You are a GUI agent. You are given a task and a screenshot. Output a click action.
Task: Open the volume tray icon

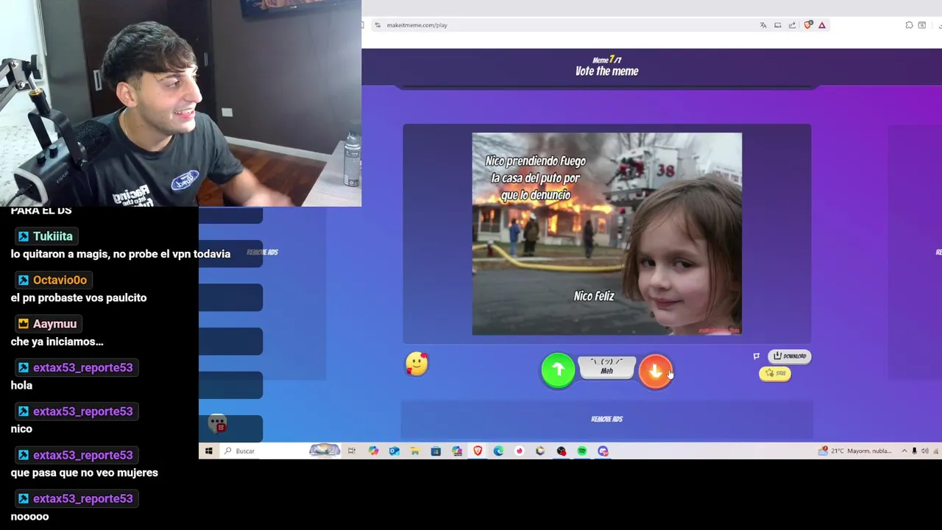925,451
